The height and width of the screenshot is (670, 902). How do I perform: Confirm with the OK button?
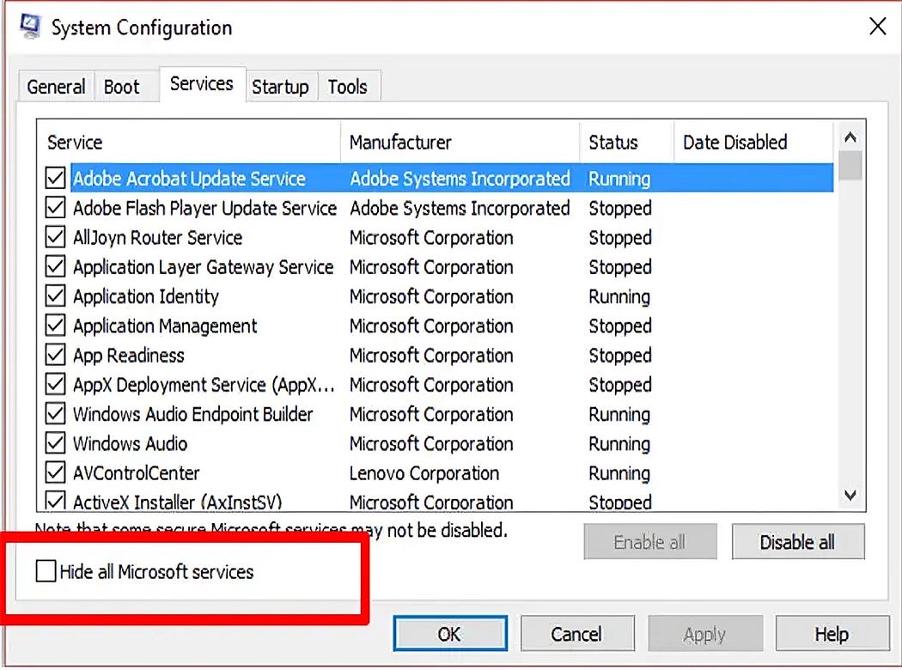450,634
